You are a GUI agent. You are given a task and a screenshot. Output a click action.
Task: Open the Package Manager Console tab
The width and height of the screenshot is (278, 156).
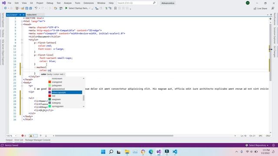38,140
